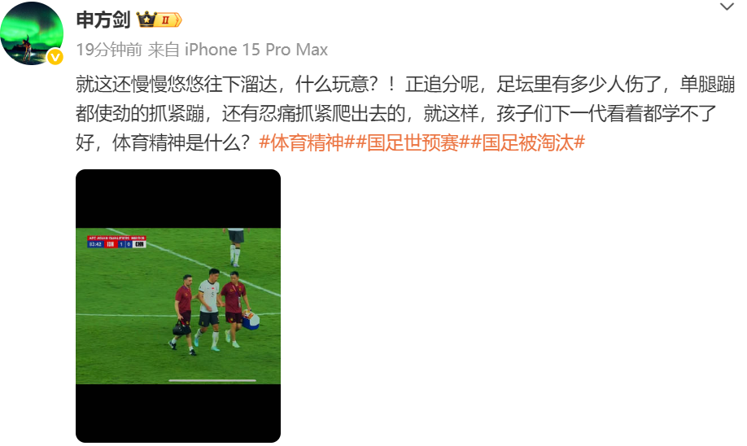Click the crown membership icon beside username
The image size is (747, 446).
pyautogui.click(x=146, y=20)
